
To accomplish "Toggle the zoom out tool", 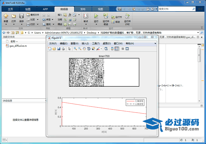I will coord(80,49).
